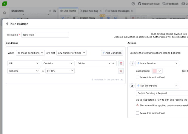
Task: Open the HTTPS scheme value dropdown
Action: click(x=60, y=71)
